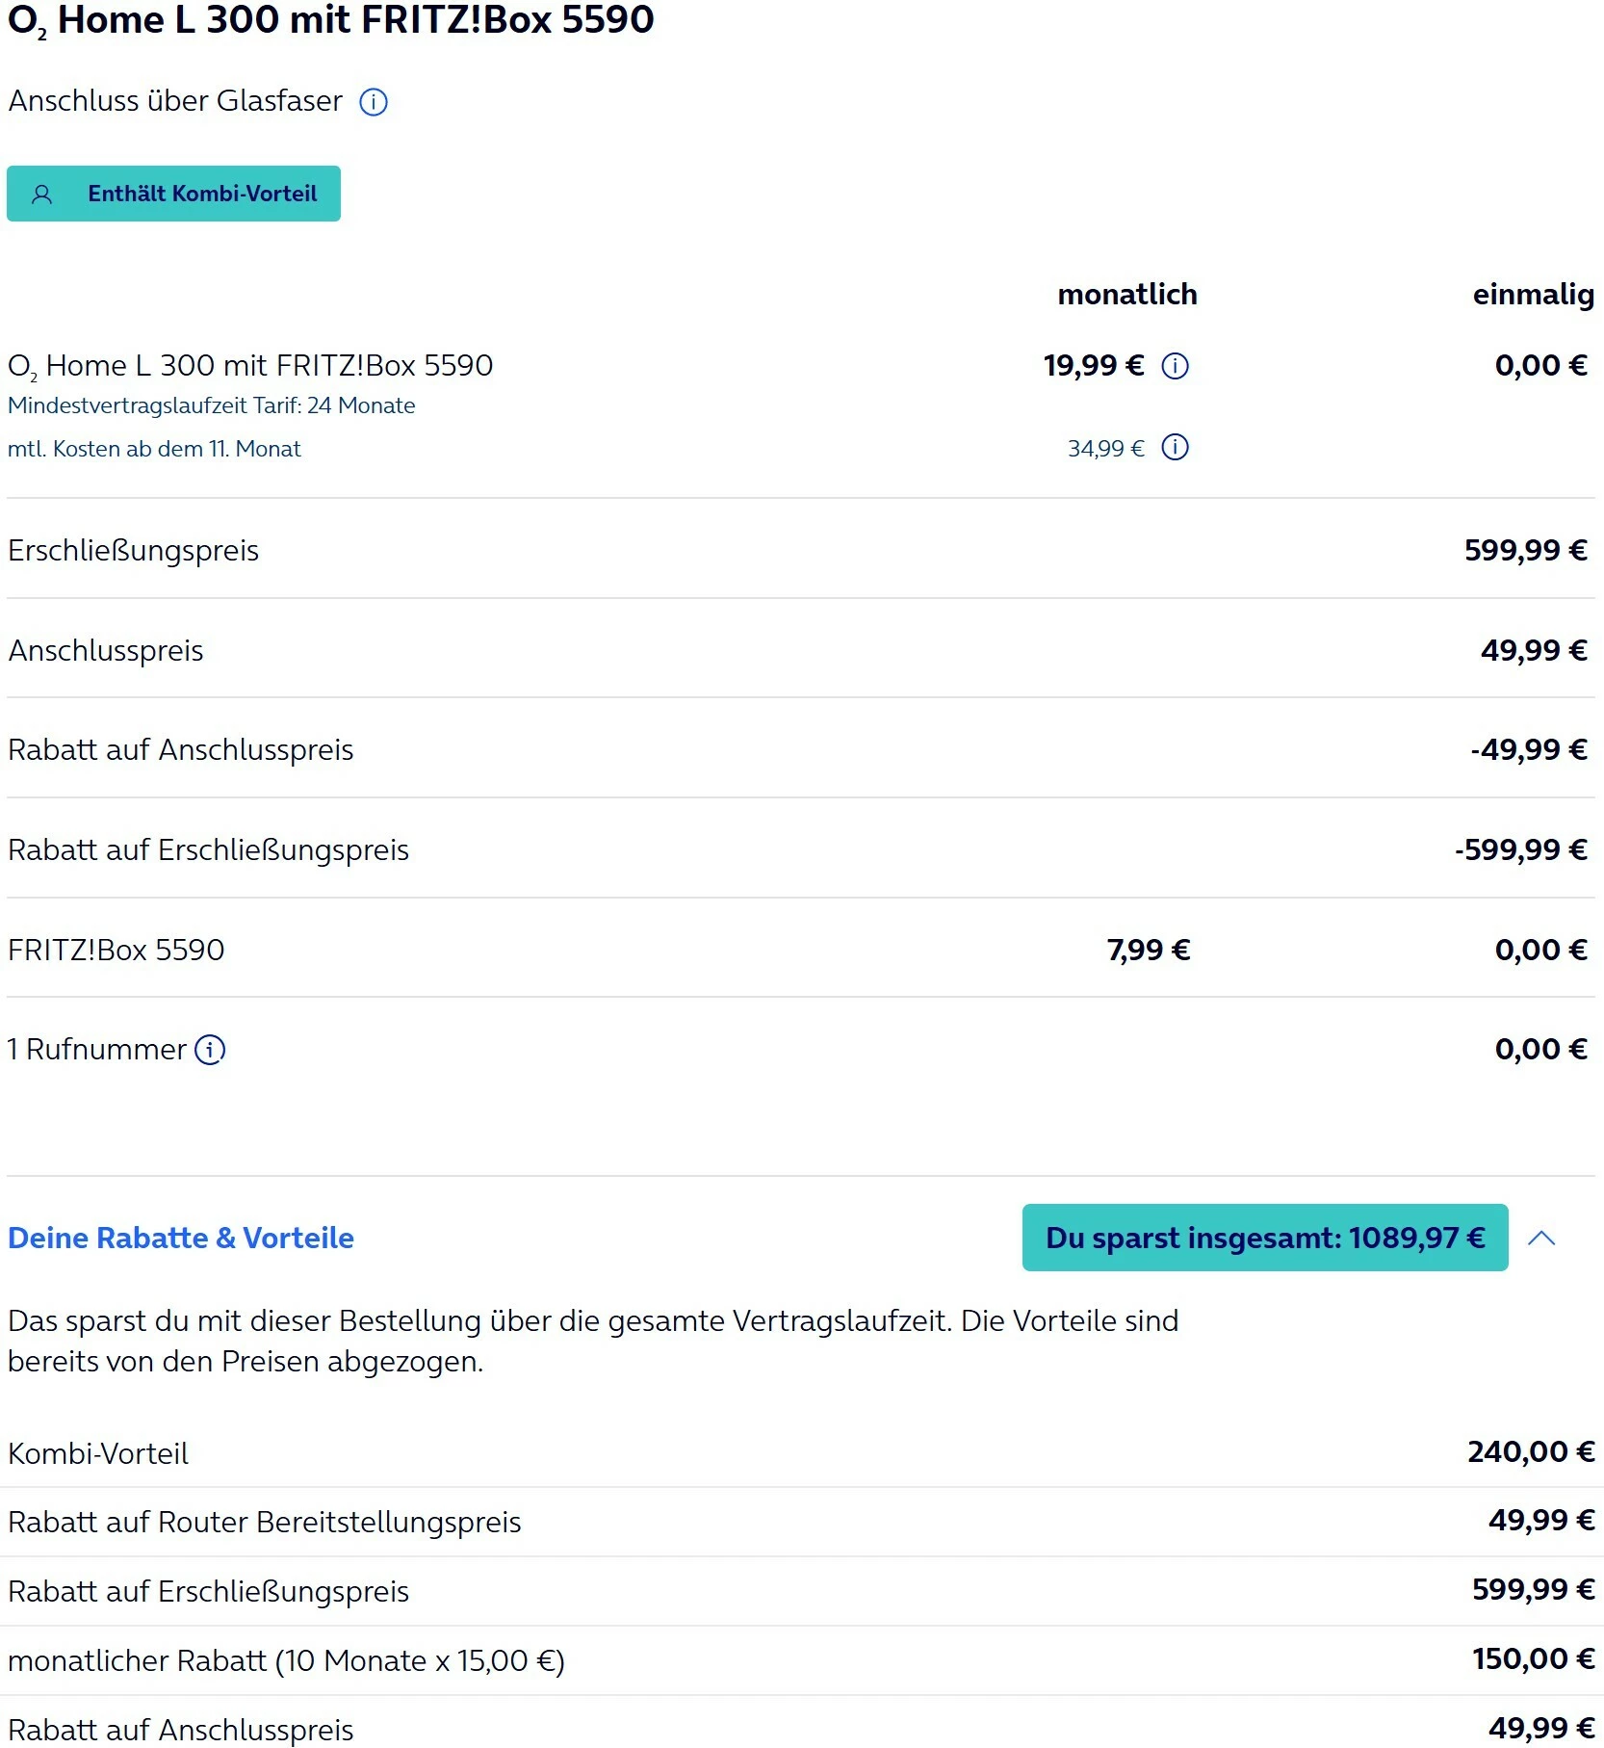Click the O2 Home L 300 page title
The image size is (1604, 1748).
(331, 21)
